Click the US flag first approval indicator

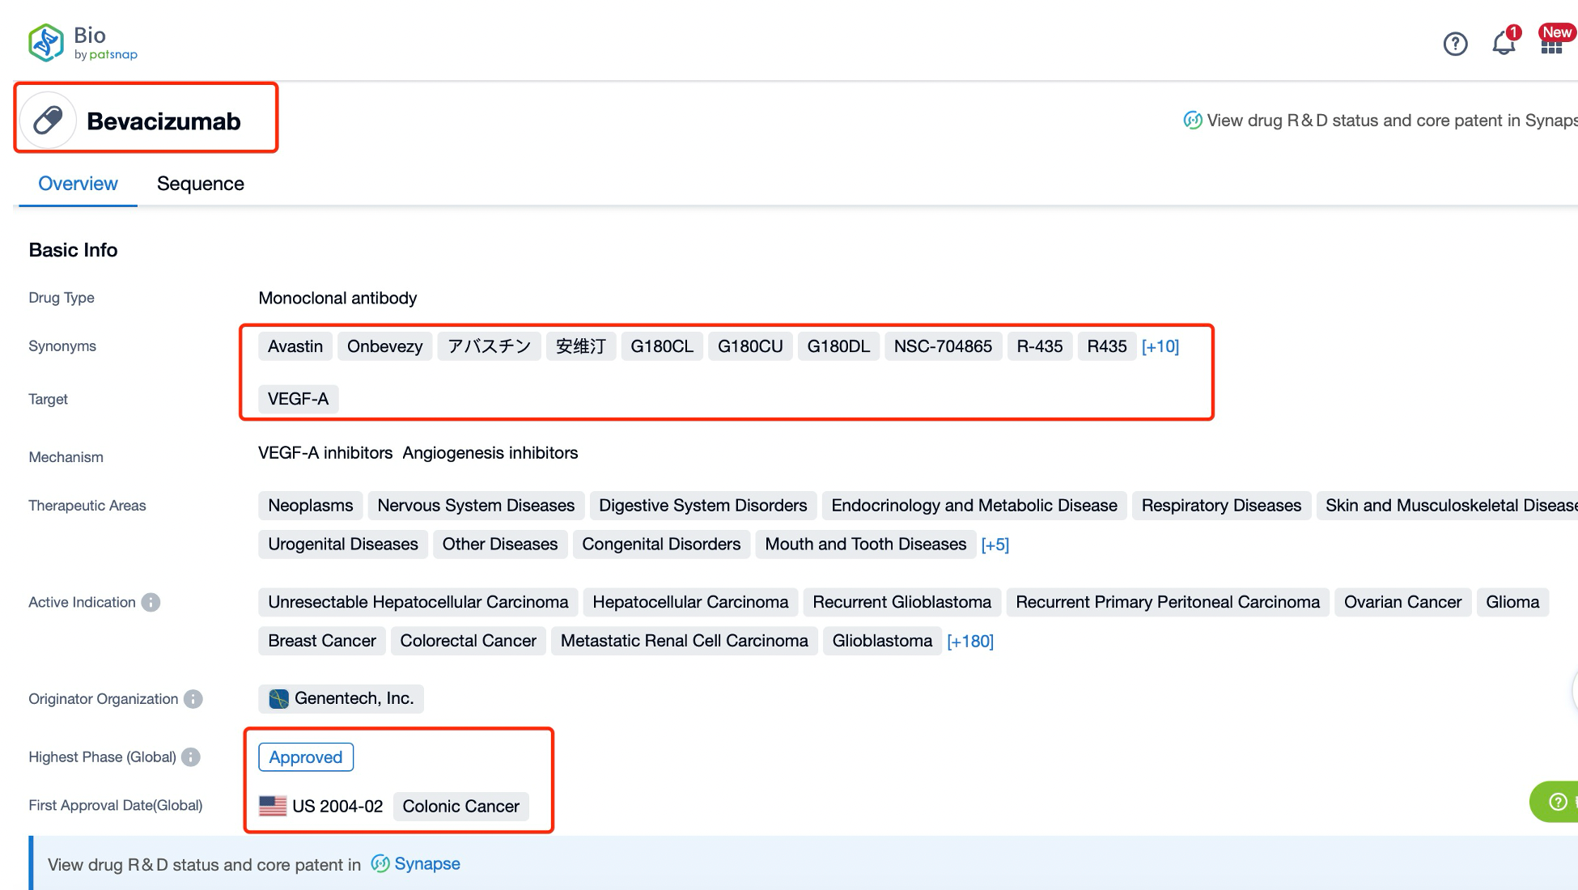[x=274, y=805]
